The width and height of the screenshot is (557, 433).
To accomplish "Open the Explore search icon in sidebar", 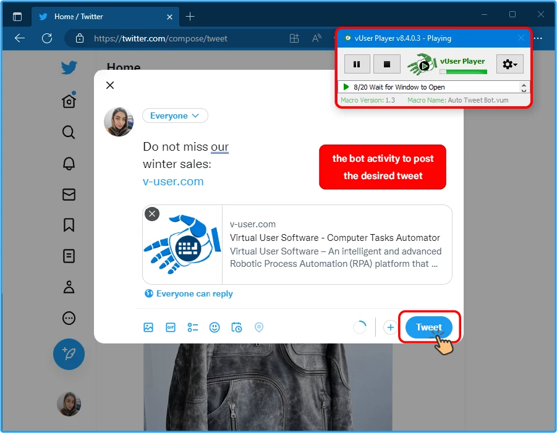I will pyautogui.click(x=69, y=132).
